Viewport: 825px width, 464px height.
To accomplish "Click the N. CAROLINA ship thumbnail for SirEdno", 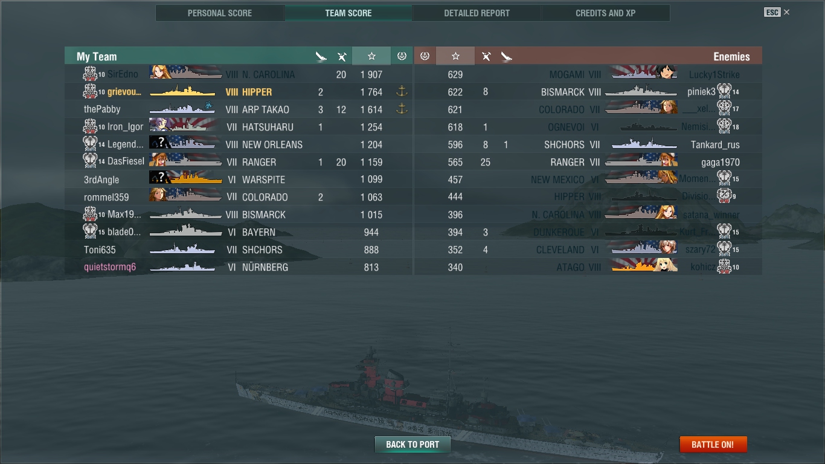I will 186,73.
